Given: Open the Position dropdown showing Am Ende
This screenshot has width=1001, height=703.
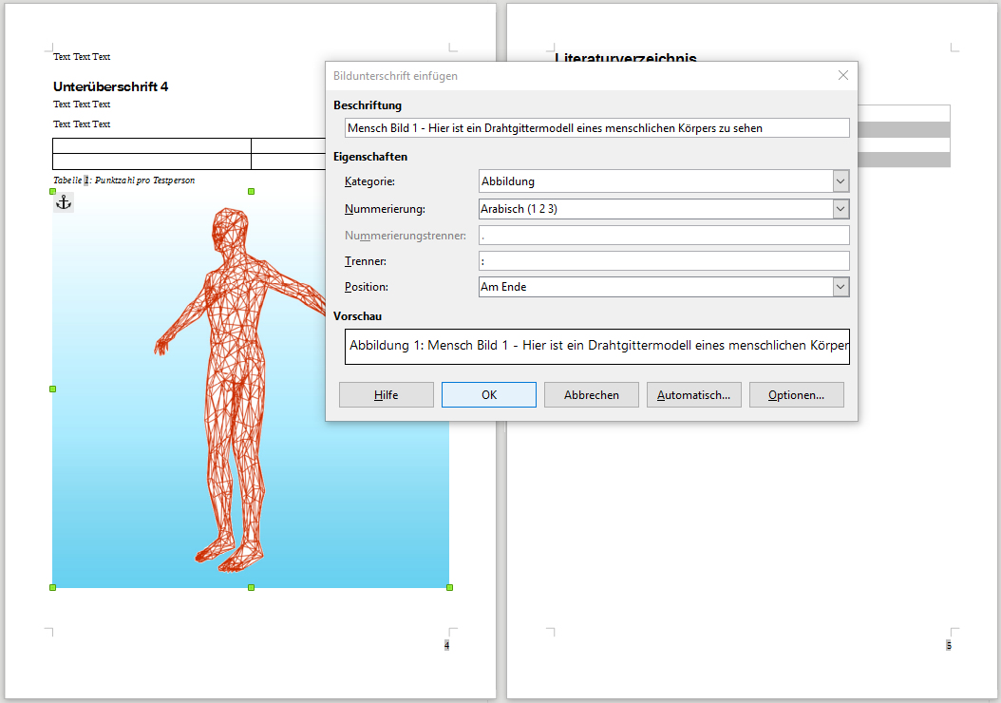Looking at the screenshot, I should pyautogui.click(x=840, y=287).
